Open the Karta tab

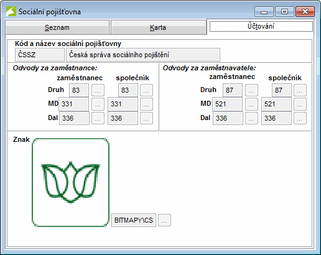[x=158, y=27]
